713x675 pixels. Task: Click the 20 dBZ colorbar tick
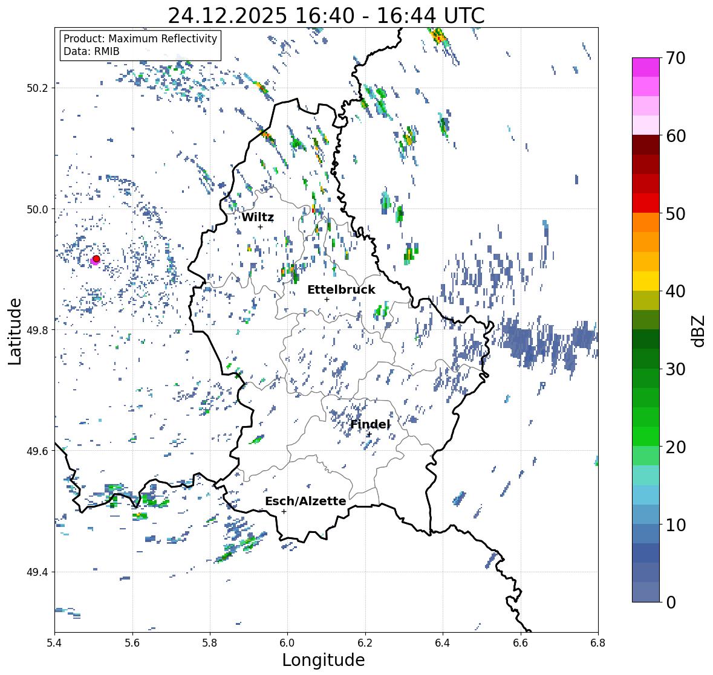[x=676, y=447]
